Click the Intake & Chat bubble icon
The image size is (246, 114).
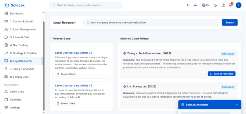pyautogui.click(x=6, y=37)
